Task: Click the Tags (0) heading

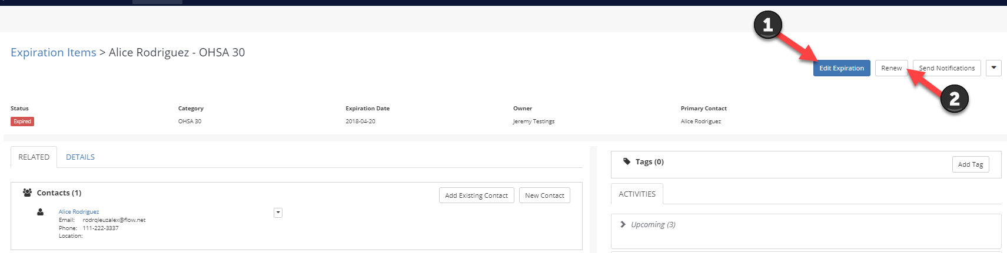Action: click(650, 161)
